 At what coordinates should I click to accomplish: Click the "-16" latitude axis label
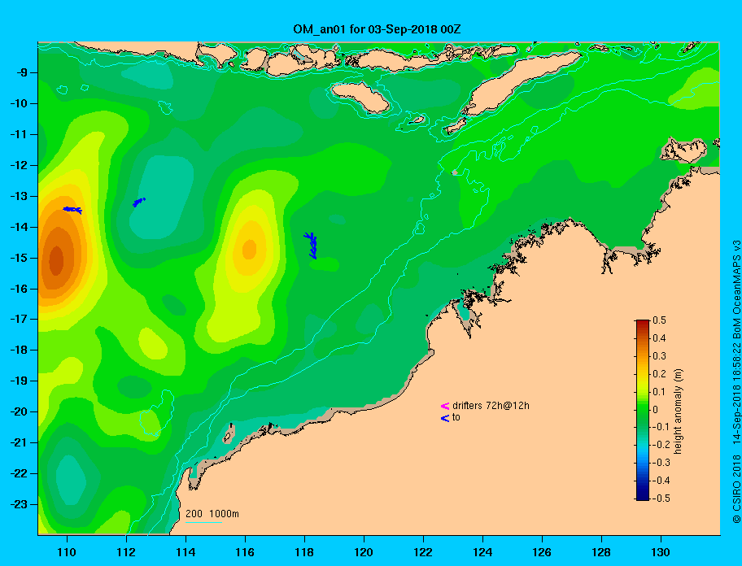tap(20, 289)
